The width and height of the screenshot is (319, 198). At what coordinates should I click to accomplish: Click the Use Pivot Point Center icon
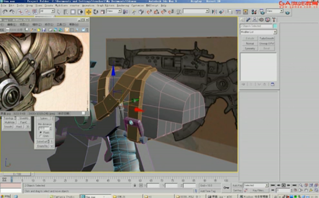click(x=126, y=12)
